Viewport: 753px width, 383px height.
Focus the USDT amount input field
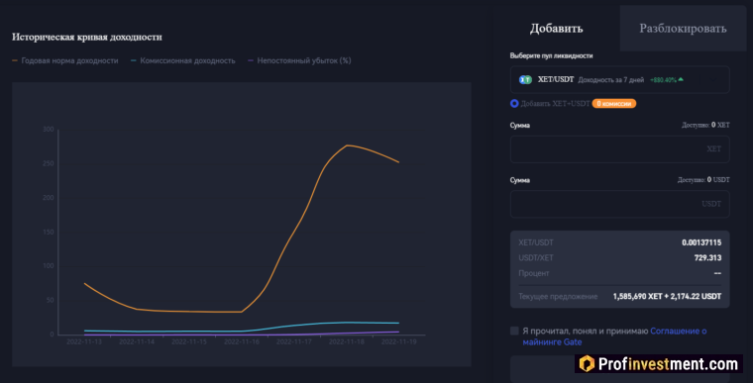(x=619, y=204)
